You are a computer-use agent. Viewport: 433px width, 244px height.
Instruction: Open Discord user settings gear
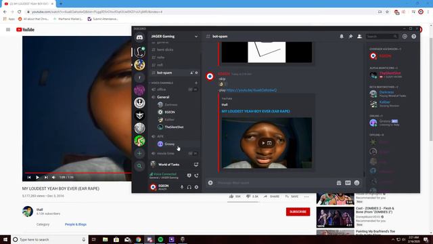tap(196, 187)
